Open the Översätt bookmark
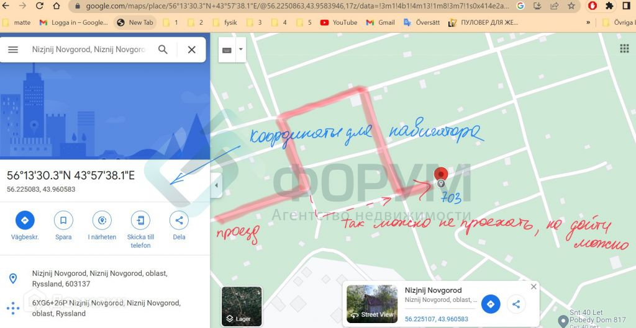 (422, 23)
